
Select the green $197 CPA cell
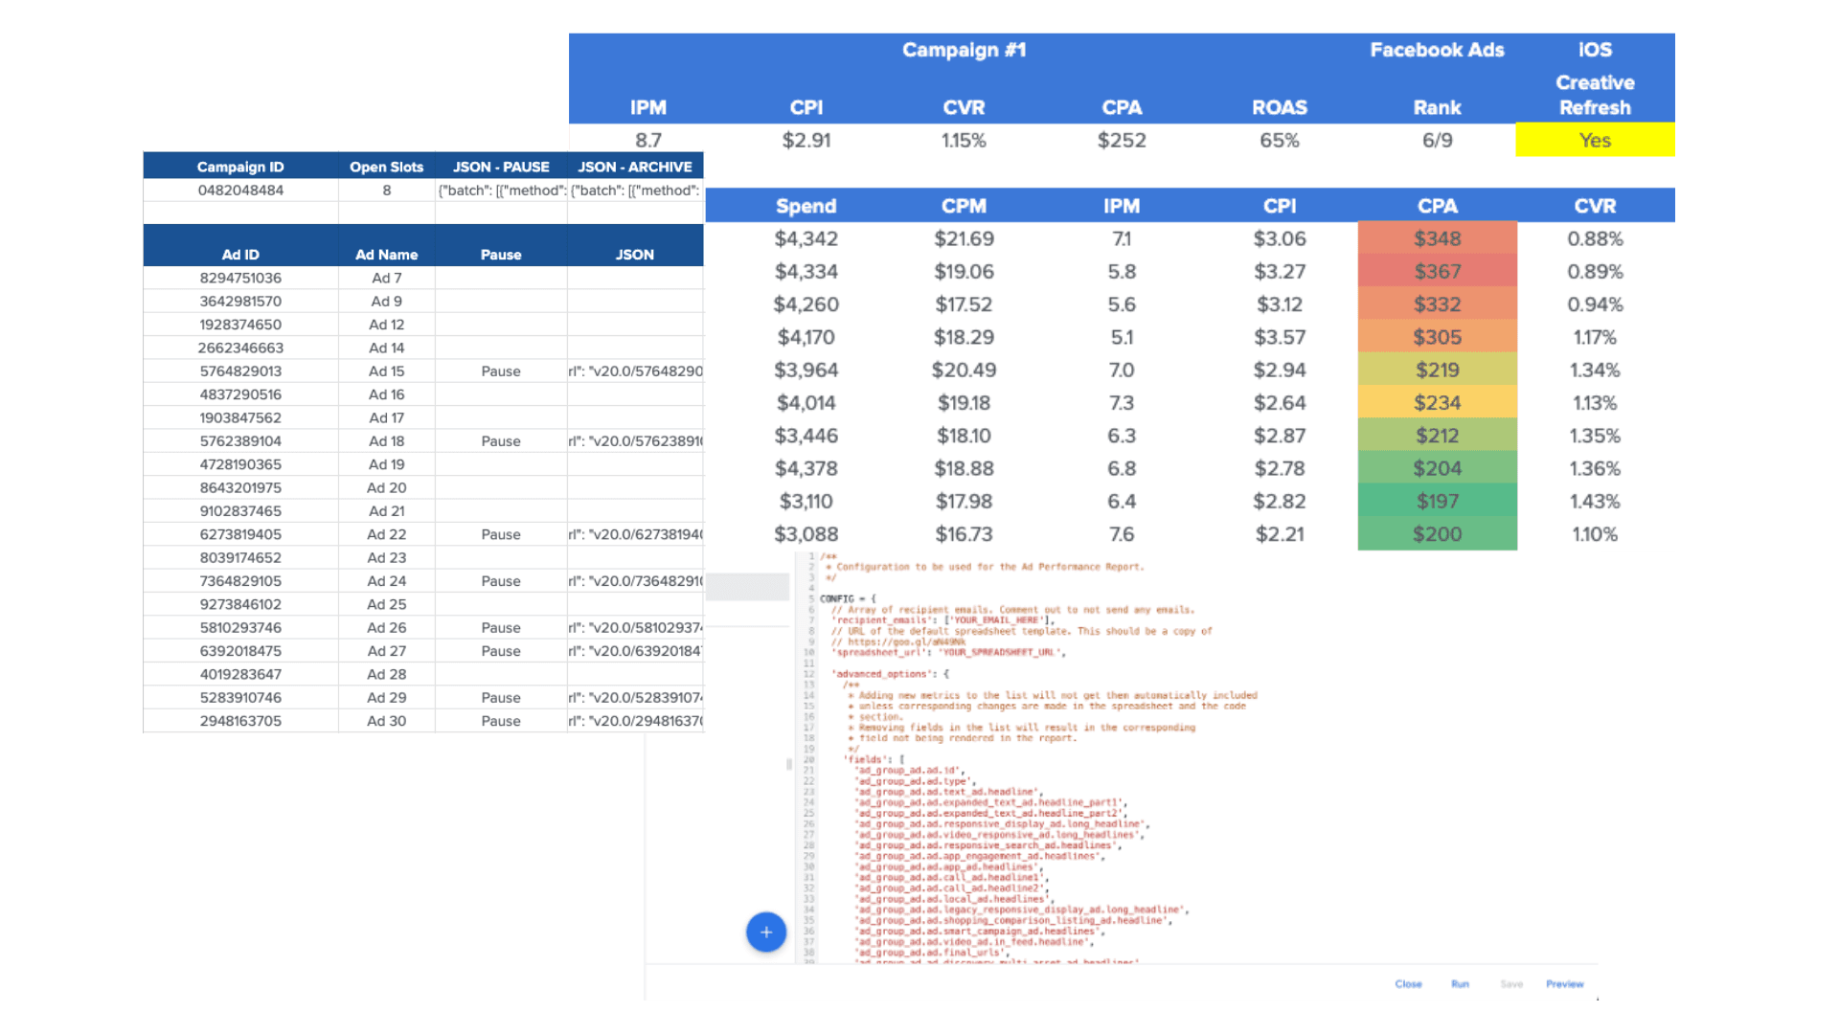[1437, 502]
